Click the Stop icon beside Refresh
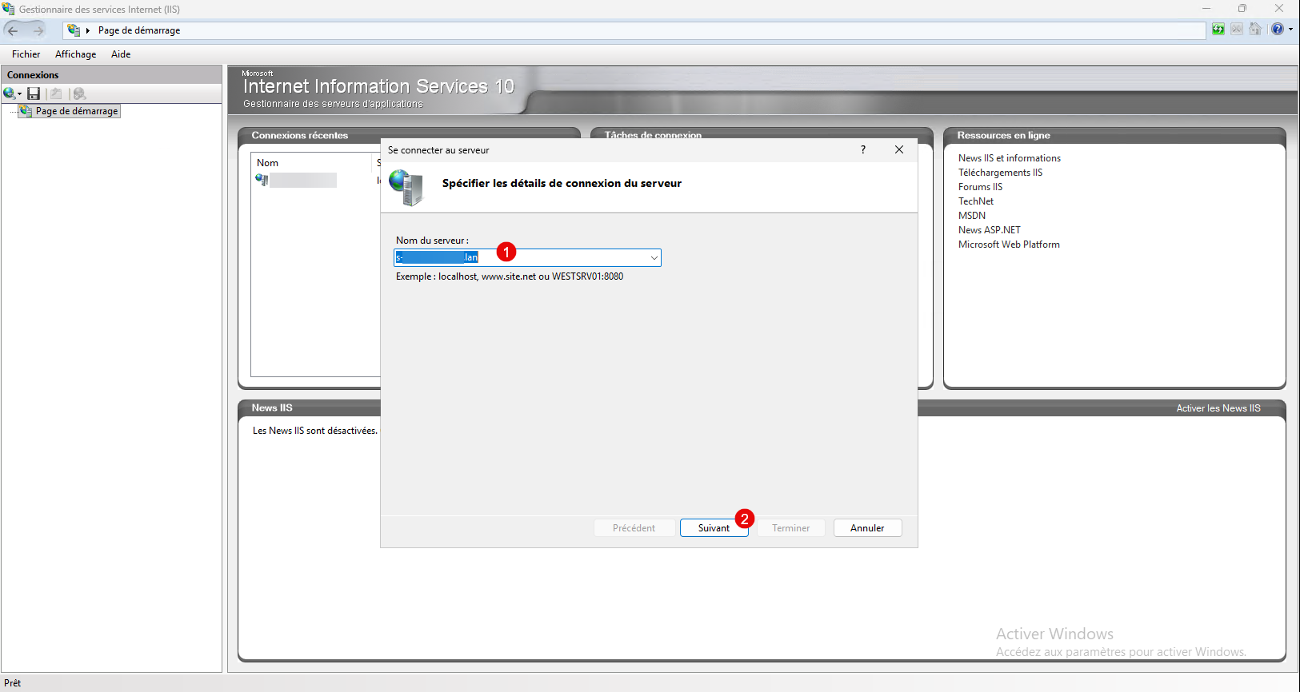 (x=1237, y=30)
